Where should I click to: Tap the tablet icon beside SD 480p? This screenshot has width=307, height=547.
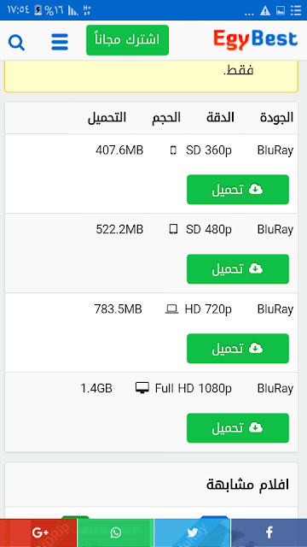point(173,229)
